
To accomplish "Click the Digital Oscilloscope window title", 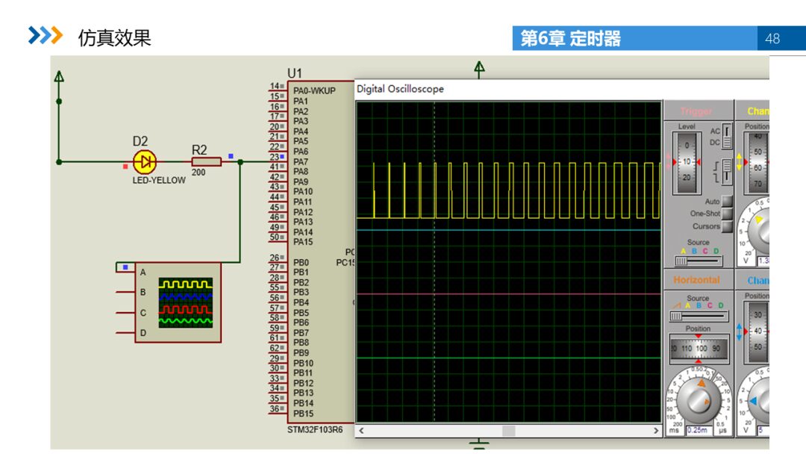I will (x=400, y=89).
